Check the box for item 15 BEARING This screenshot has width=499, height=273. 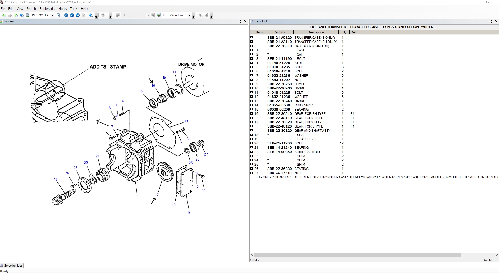coord(251,109)
